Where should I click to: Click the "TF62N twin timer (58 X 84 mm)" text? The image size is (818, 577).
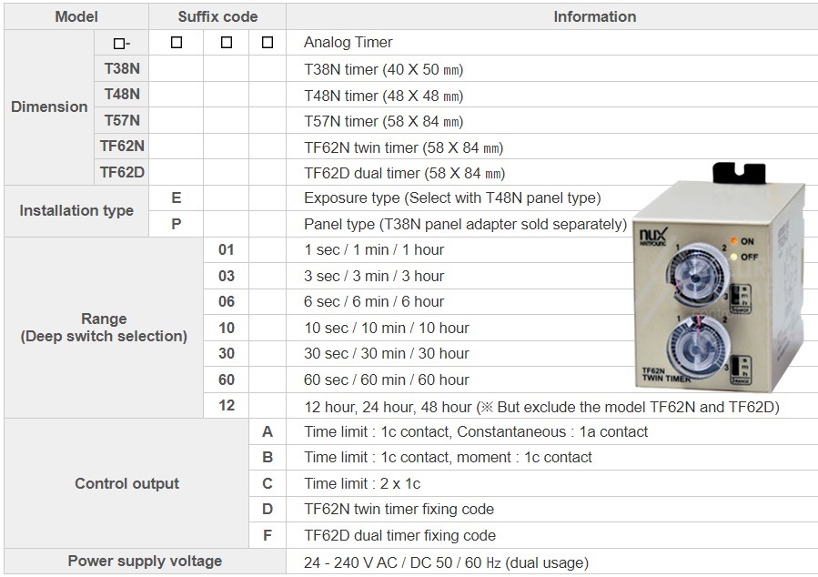click(x=403, y=147)
